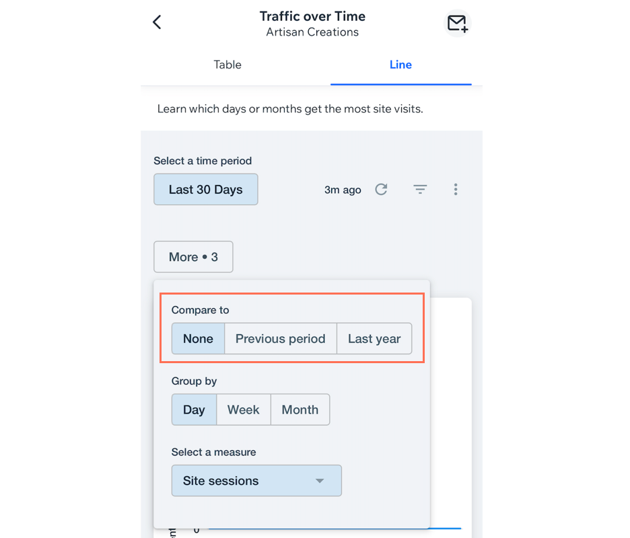This screenshot has height=538, width=630.
Task: Select None in Compare to
Action: coord(198,339)
